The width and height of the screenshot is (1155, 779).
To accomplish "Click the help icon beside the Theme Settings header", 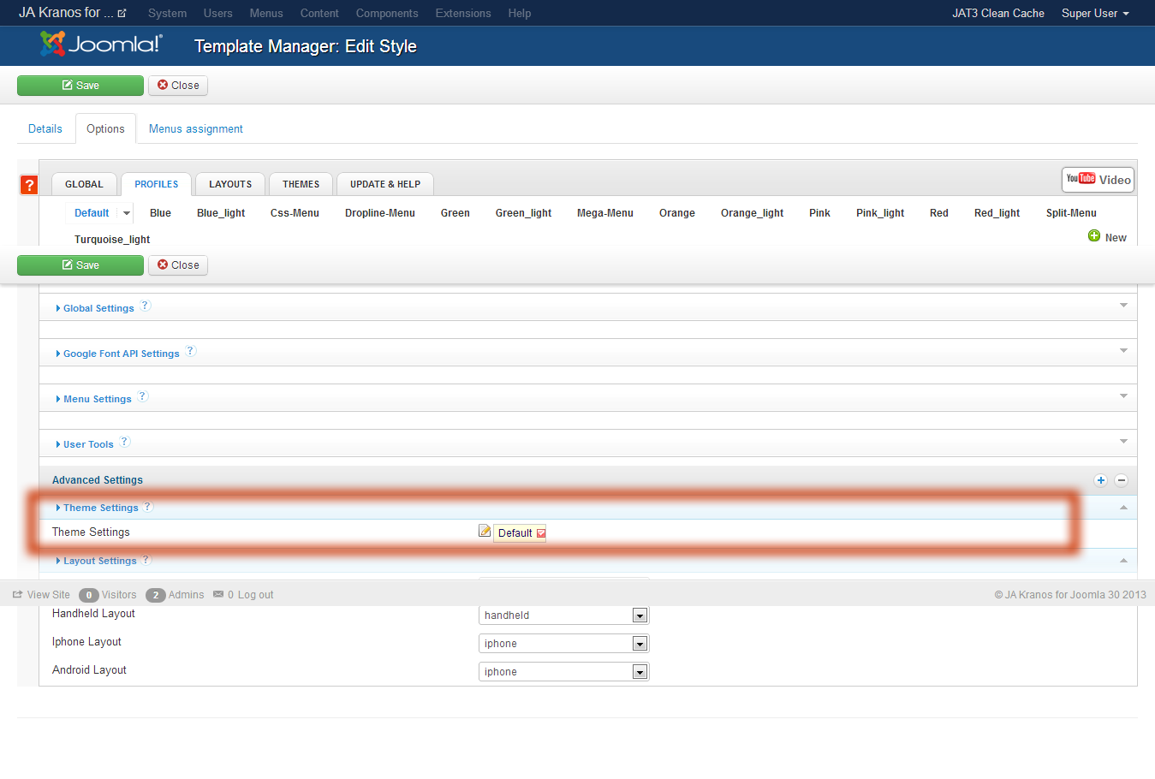I will coord(148,507).
